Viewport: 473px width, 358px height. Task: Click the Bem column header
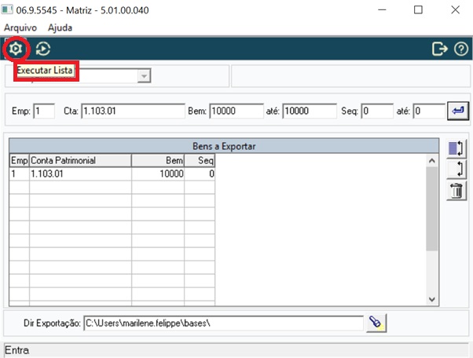coord(158,160)
